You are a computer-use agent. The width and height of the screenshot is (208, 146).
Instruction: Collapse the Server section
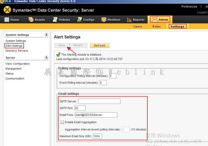click(x=46, y=57)
